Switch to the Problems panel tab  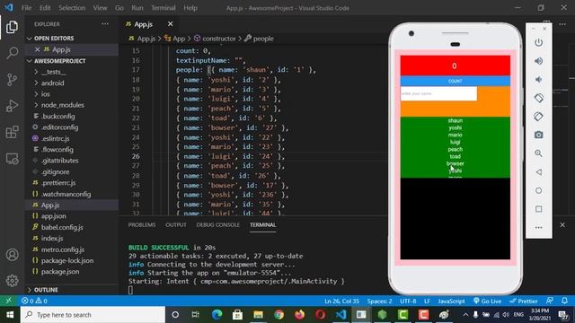tap(142, 225)
